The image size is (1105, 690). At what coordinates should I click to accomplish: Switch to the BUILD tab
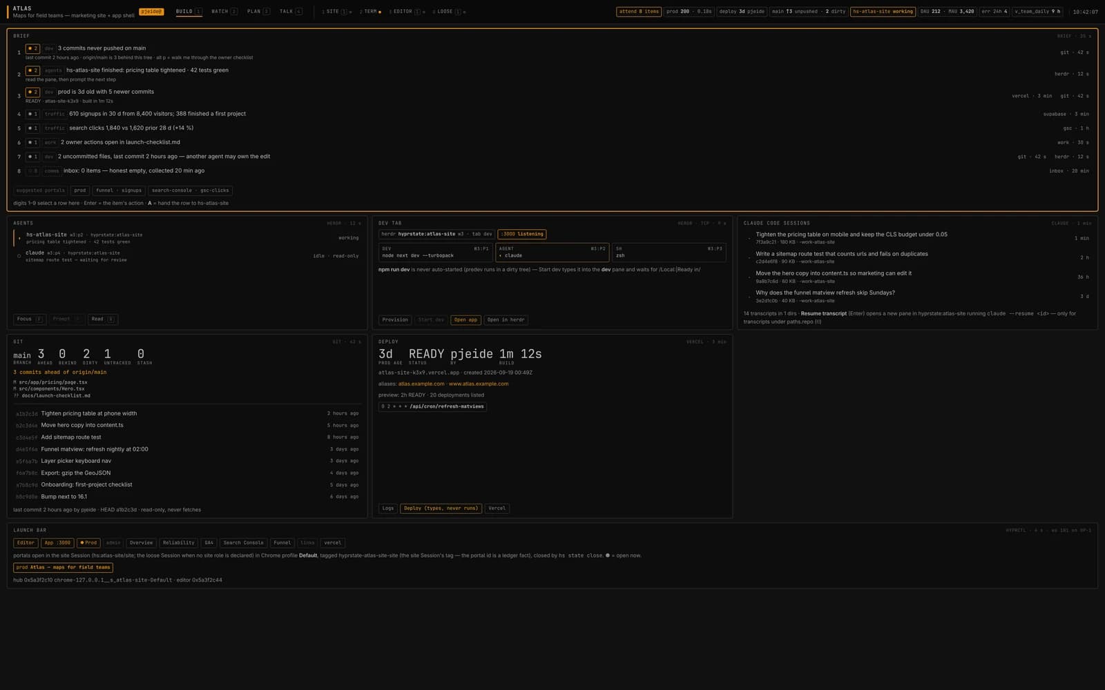pos(189,12)
